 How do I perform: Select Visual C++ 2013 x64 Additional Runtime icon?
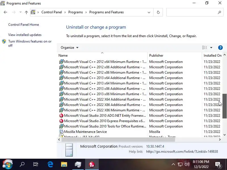pyautogui.click(x=61, y=78)
